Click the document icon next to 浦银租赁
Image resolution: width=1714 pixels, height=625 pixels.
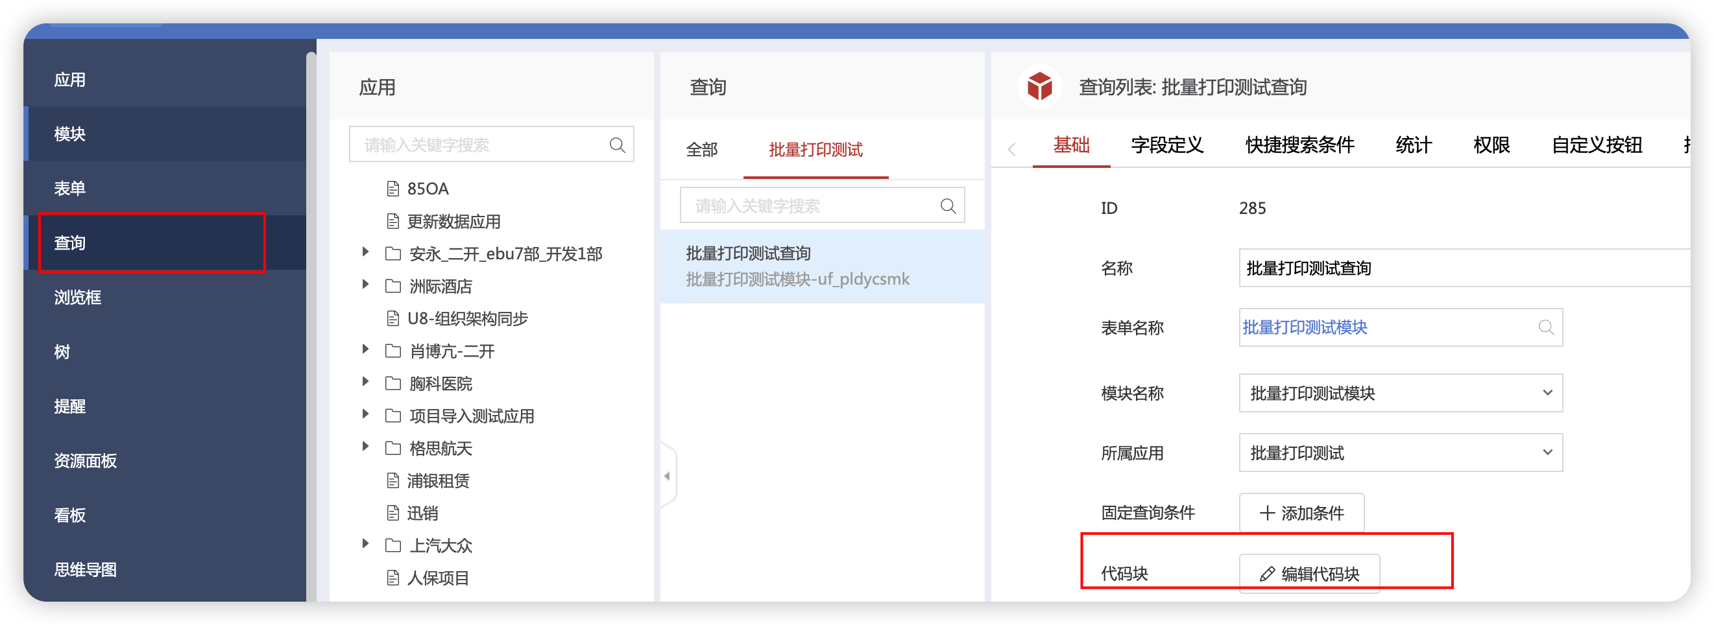[x=392, y=480]
